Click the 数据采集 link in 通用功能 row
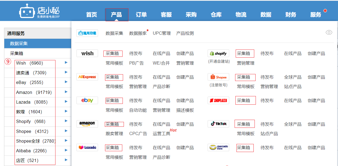This screenshot has width=338, height=166. (x=114, y=33)
